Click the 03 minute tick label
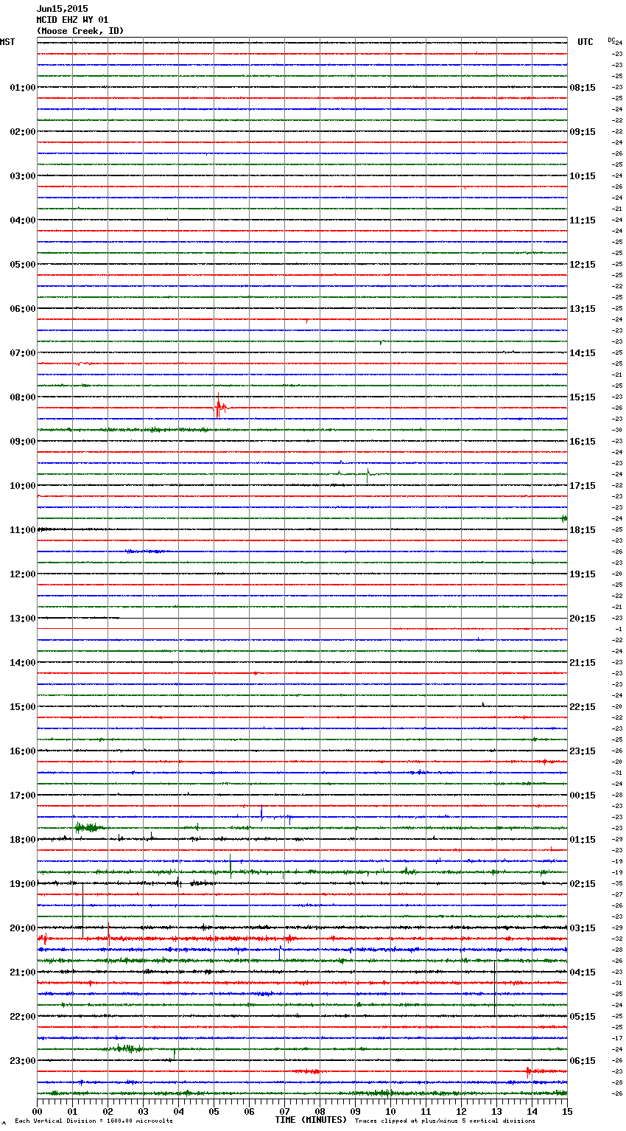The image size is (626, 1131). 144,1111
